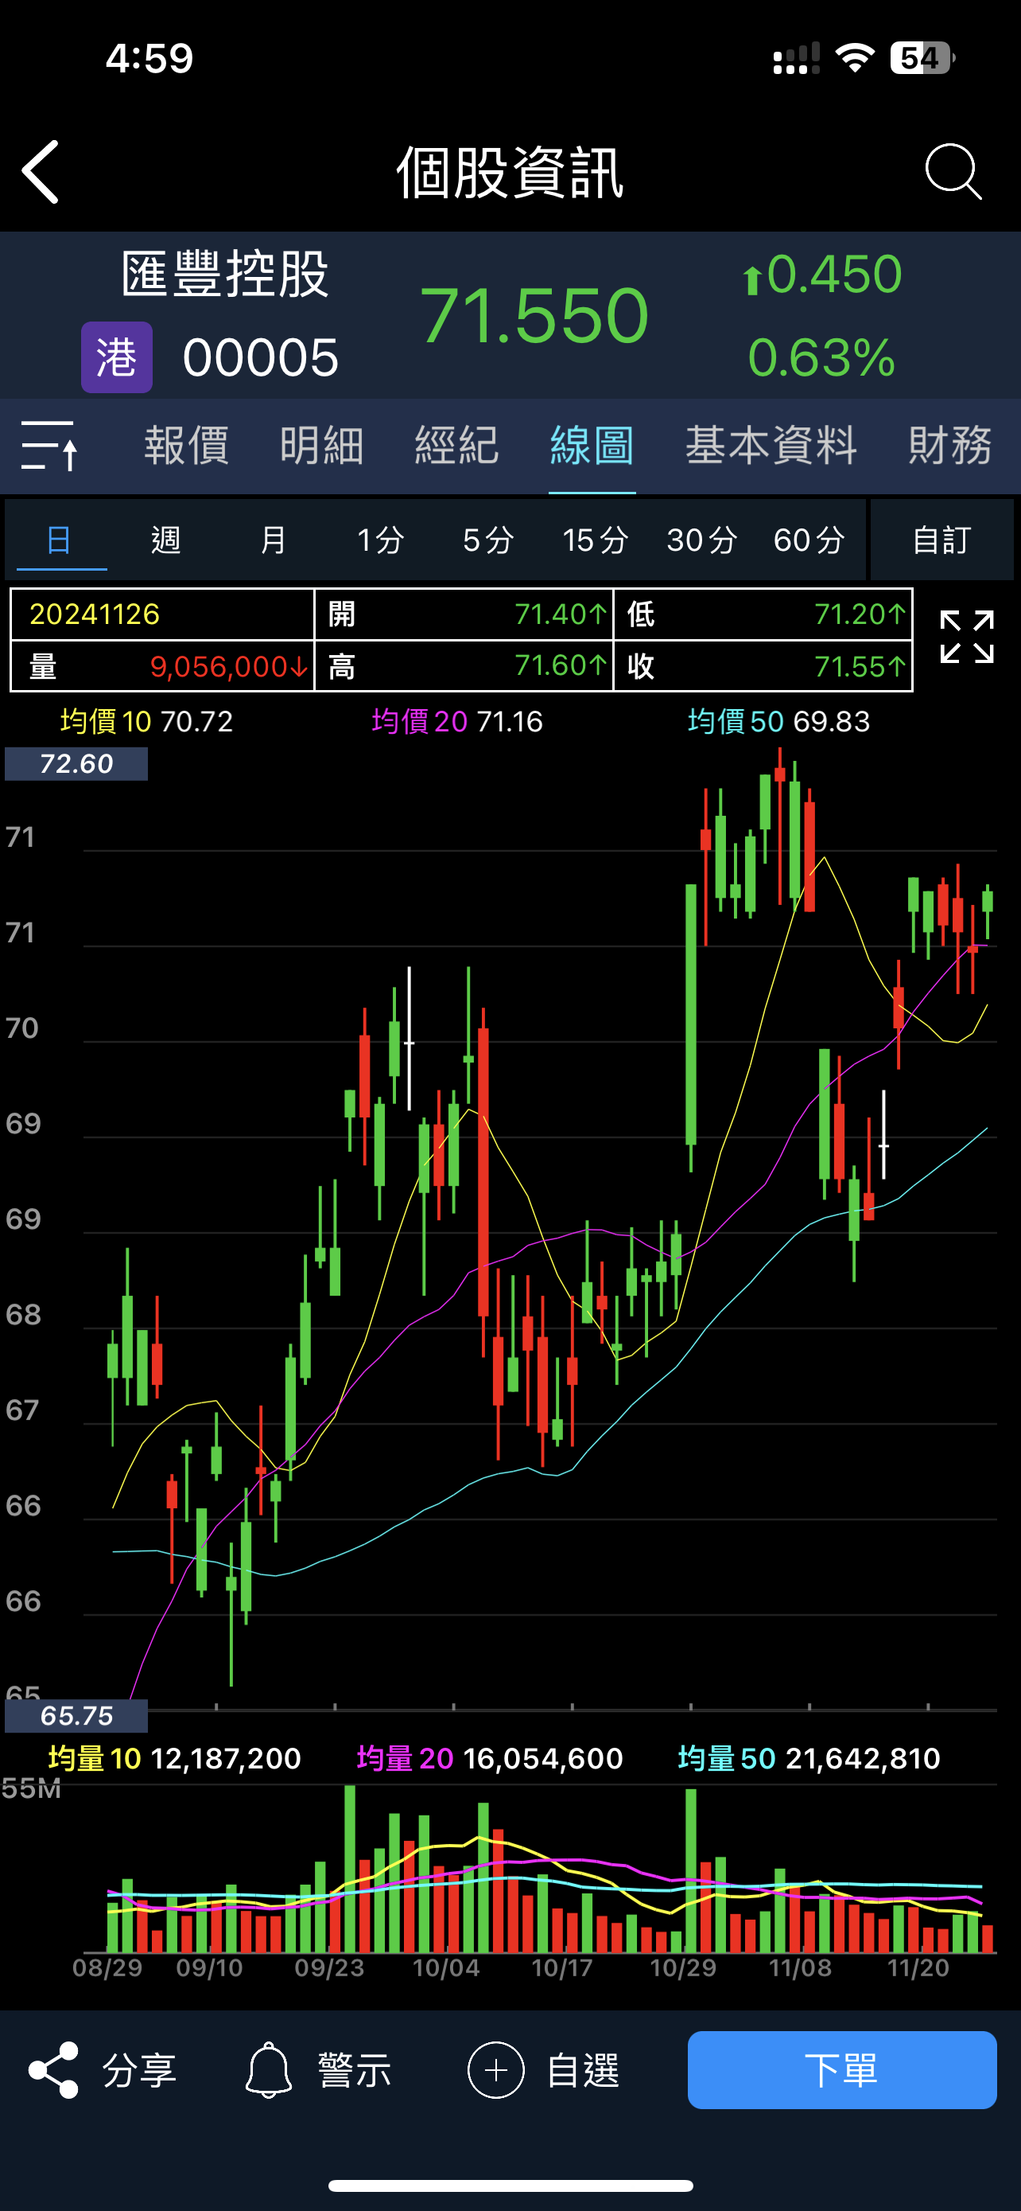Tap the 71.550 last price
The height and width of the screenshot is (2211, 1021).
pyautogui.click(x=534, y=315)
